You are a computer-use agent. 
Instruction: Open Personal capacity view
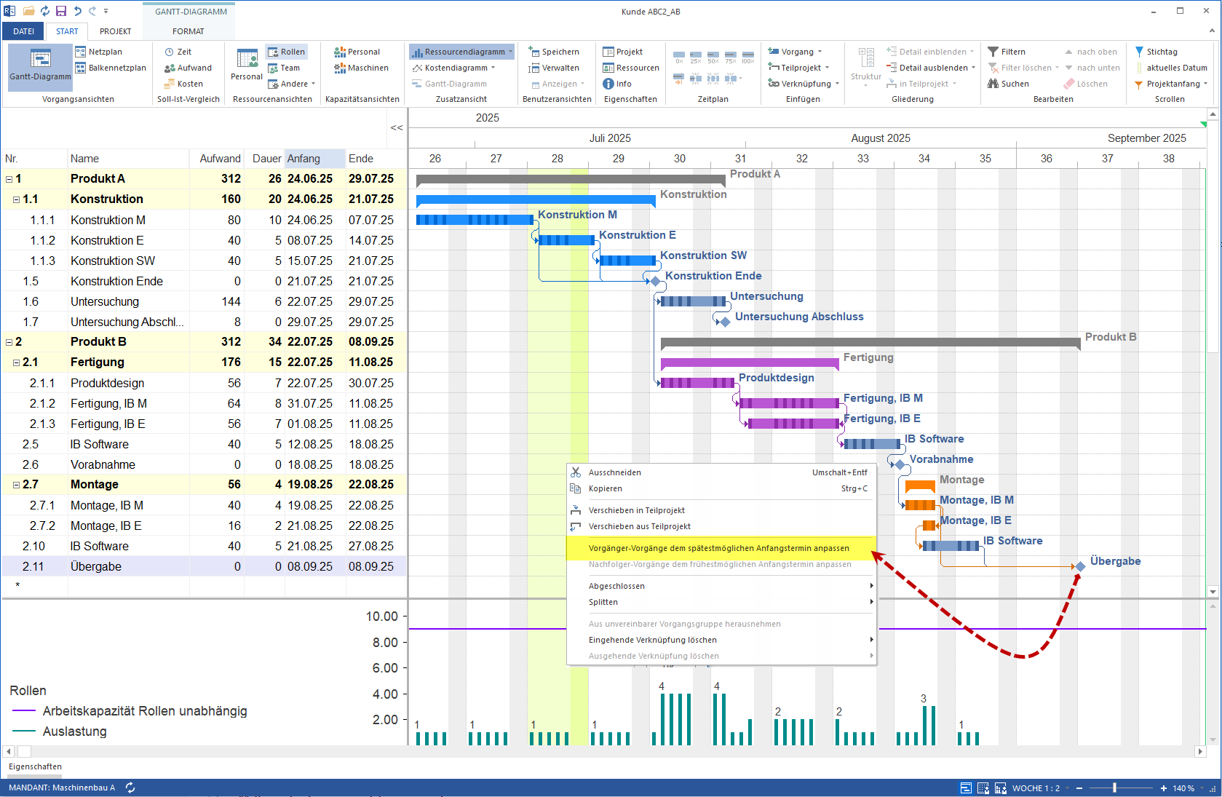pos(357,52)
